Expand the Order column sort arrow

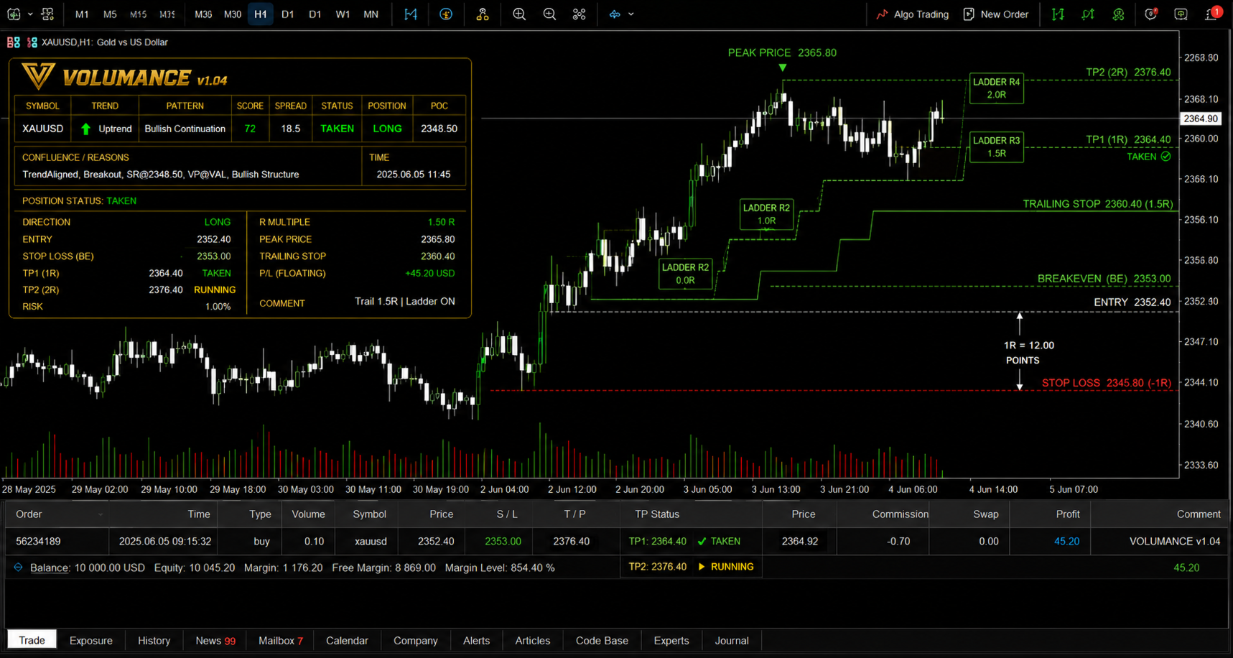pyautogui.click(x=101, y=514)
